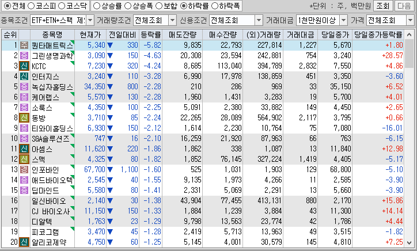Sort by 종목명 column header

click(52, 35)
